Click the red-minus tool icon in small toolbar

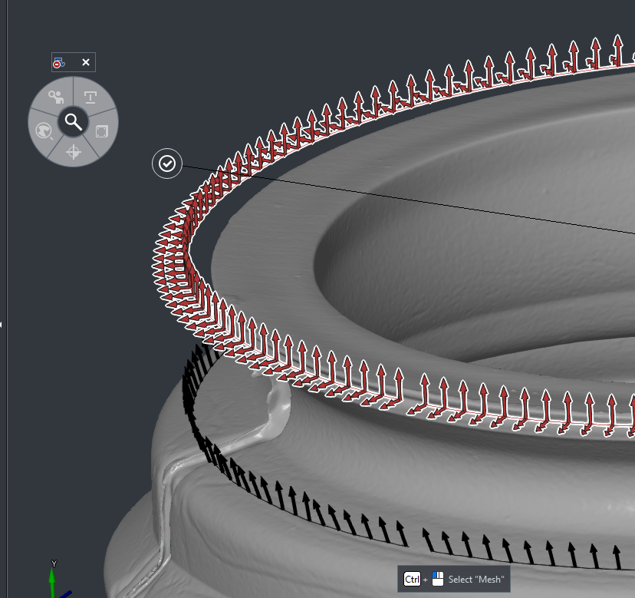pyautogui.click(x=59, y=62)
